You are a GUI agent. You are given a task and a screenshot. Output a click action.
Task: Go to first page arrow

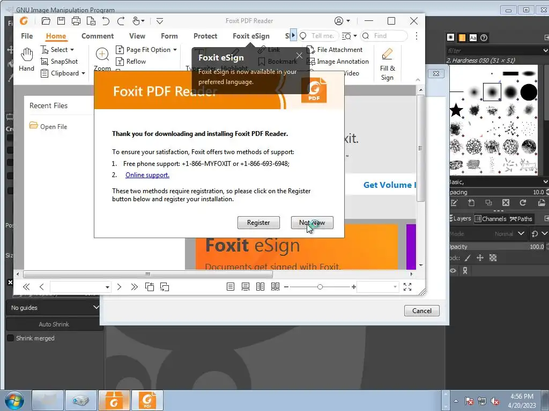pyautogui.click(x=26, y=287)
